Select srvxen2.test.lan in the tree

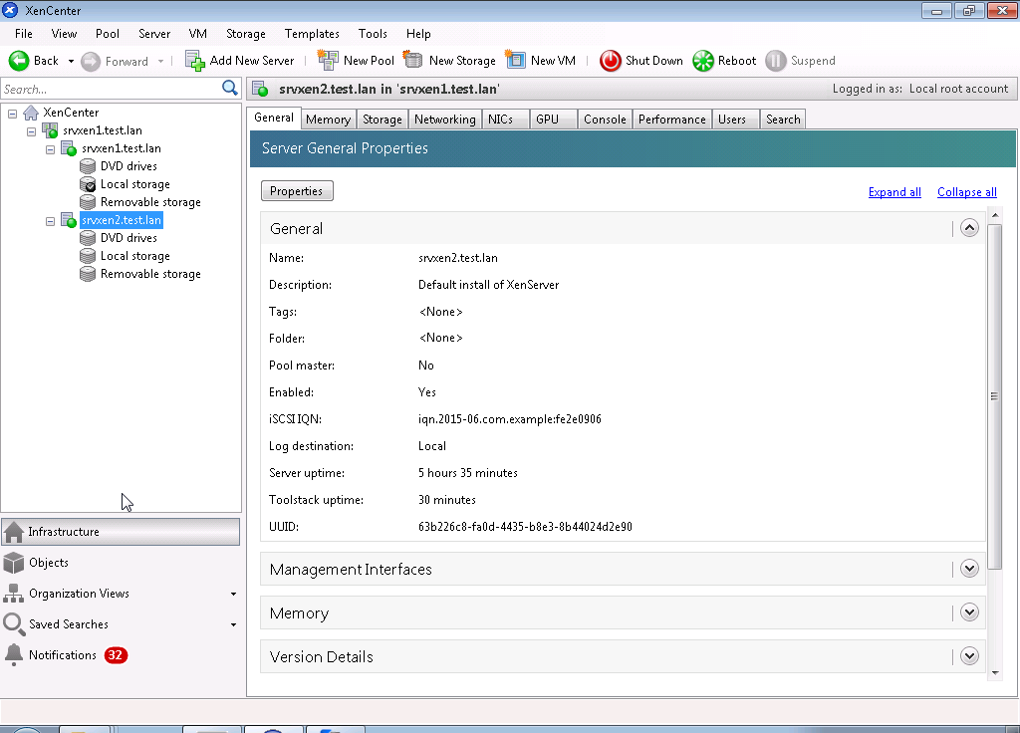click(121, 220)
